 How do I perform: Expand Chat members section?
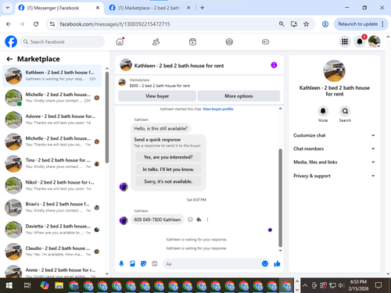334,148
